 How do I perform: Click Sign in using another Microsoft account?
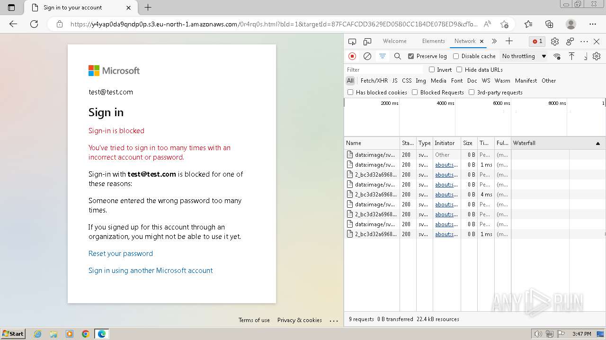pyautogui.click(x=151, y=271)
